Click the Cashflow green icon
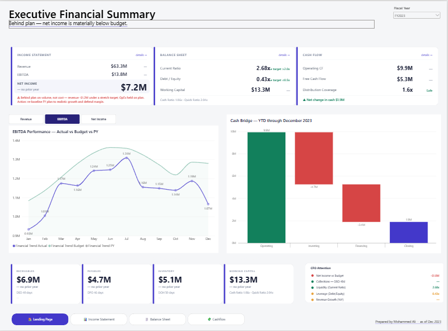This screenshot has height=331, width=448. click(209, 319)
